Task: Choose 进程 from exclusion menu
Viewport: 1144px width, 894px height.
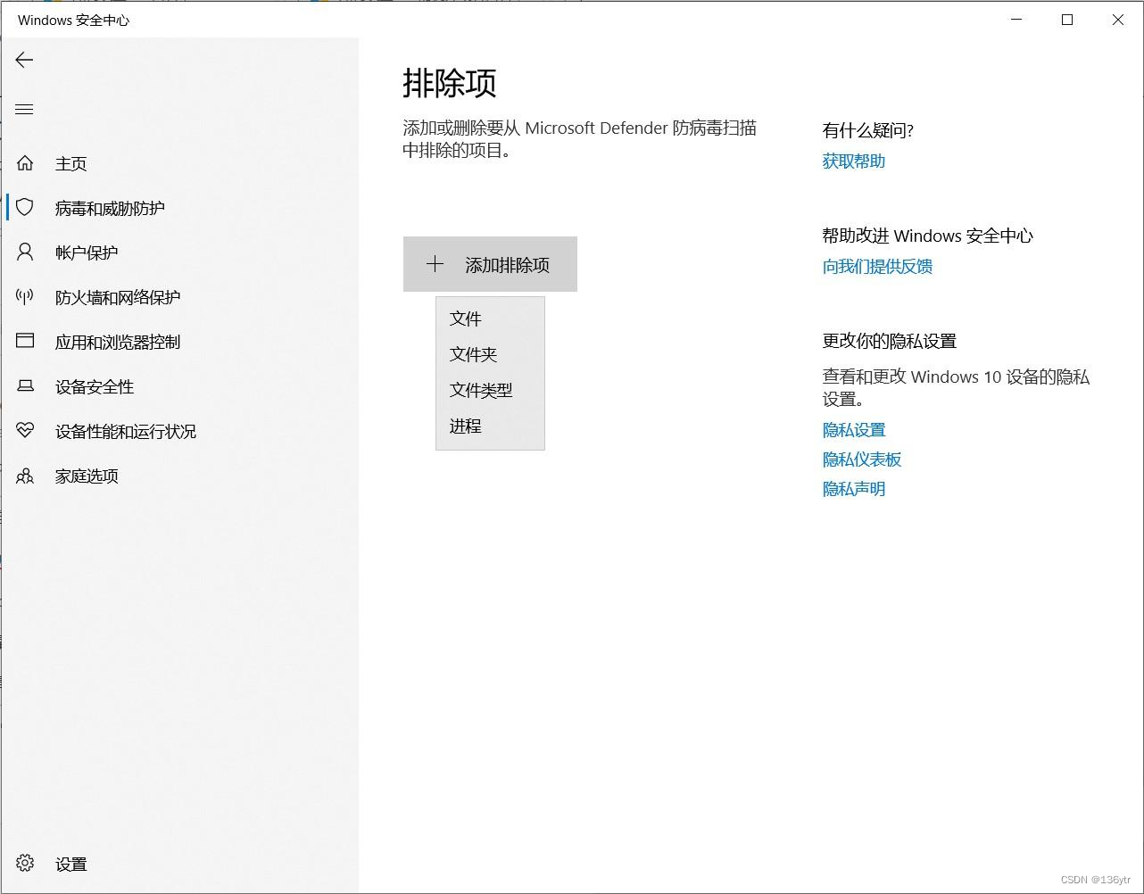Action: coord(490,426)
